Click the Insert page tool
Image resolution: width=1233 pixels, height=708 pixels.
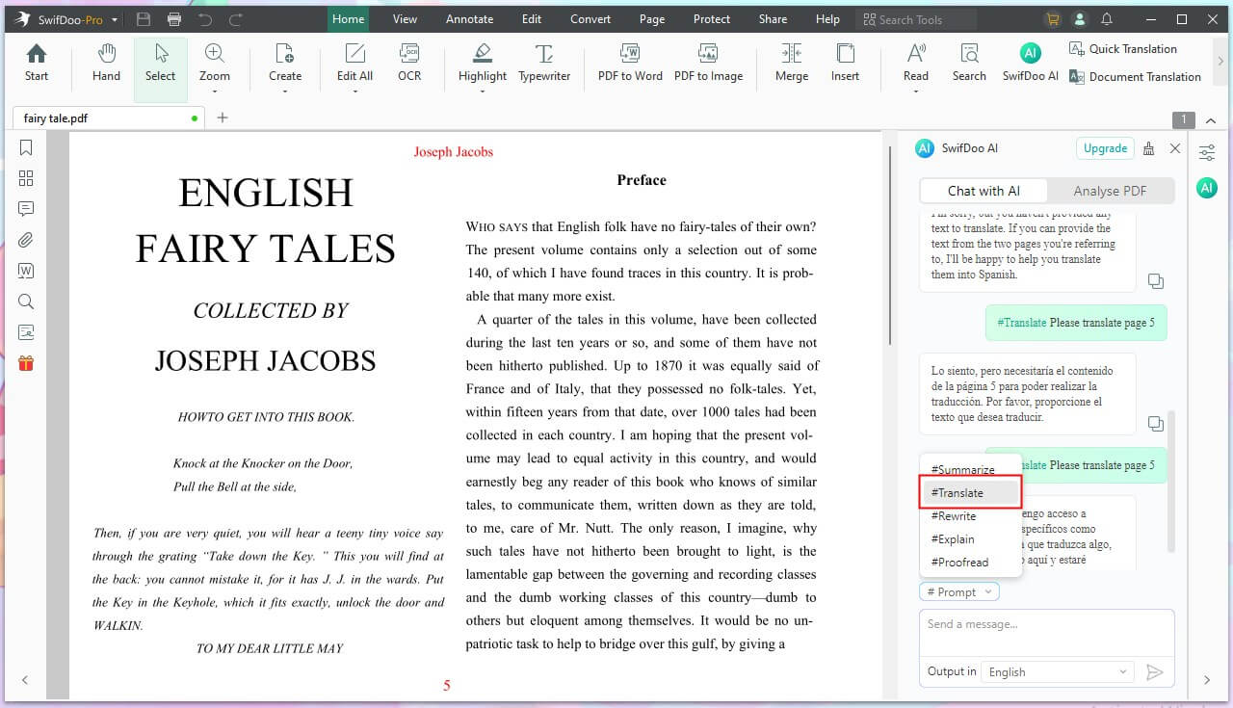click(x=846, y=64)
